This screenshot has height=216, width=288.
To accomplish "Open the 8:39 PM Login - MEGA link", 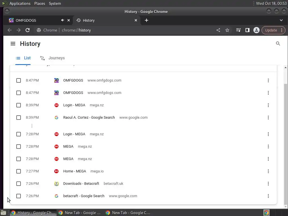I will [x=74, y=105].
